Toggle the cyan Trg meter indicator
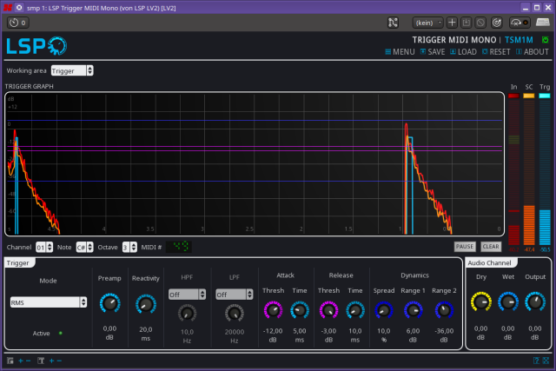Viewport: 556px width, 371px height. tap(544, 96)
